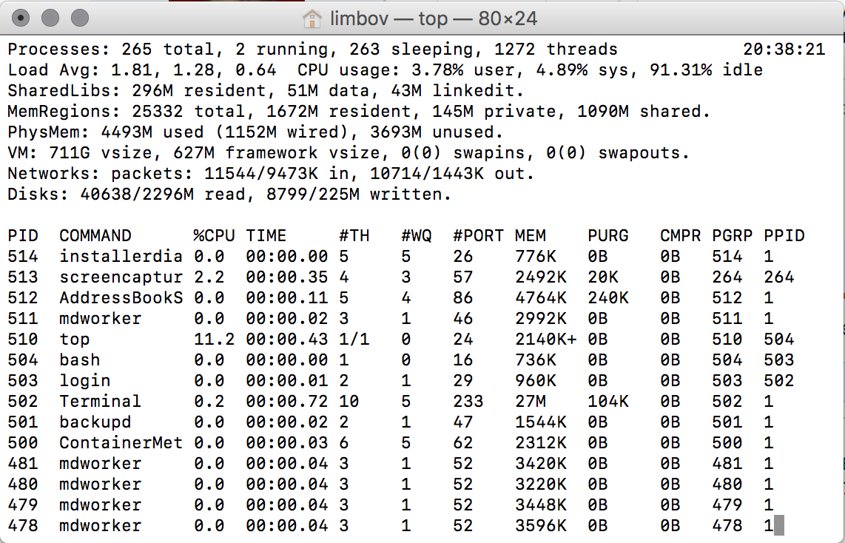Click the '91.31% idle' CPU value
This screenshot has height=543, width=845.
point(706,70)
